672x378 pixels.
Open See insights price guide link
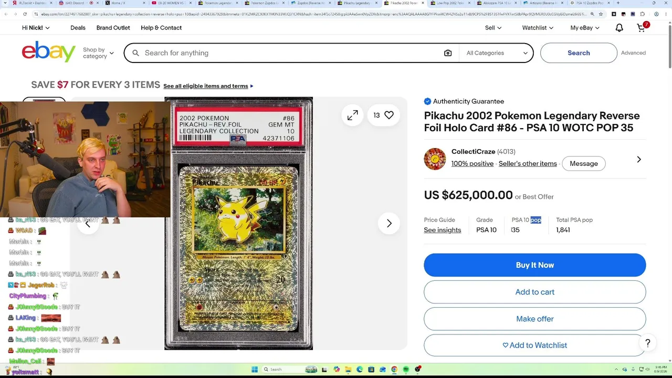coord(443,230)
